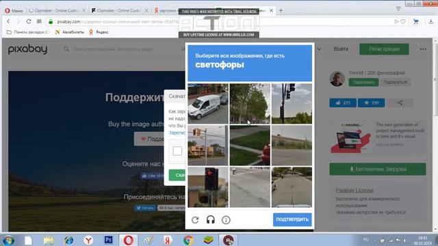Click the RU language indicator in tray
Viewport: 438px width, 246px height.
click(x=365, y=240)
